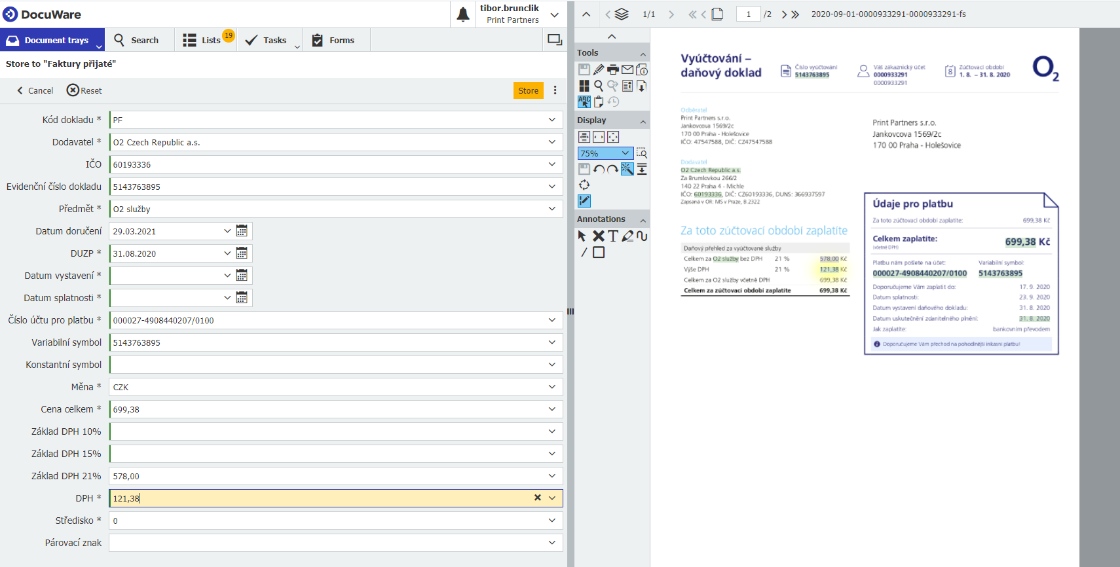
Task: Rotate the page right (clockwise)
Action: point(613,169)
